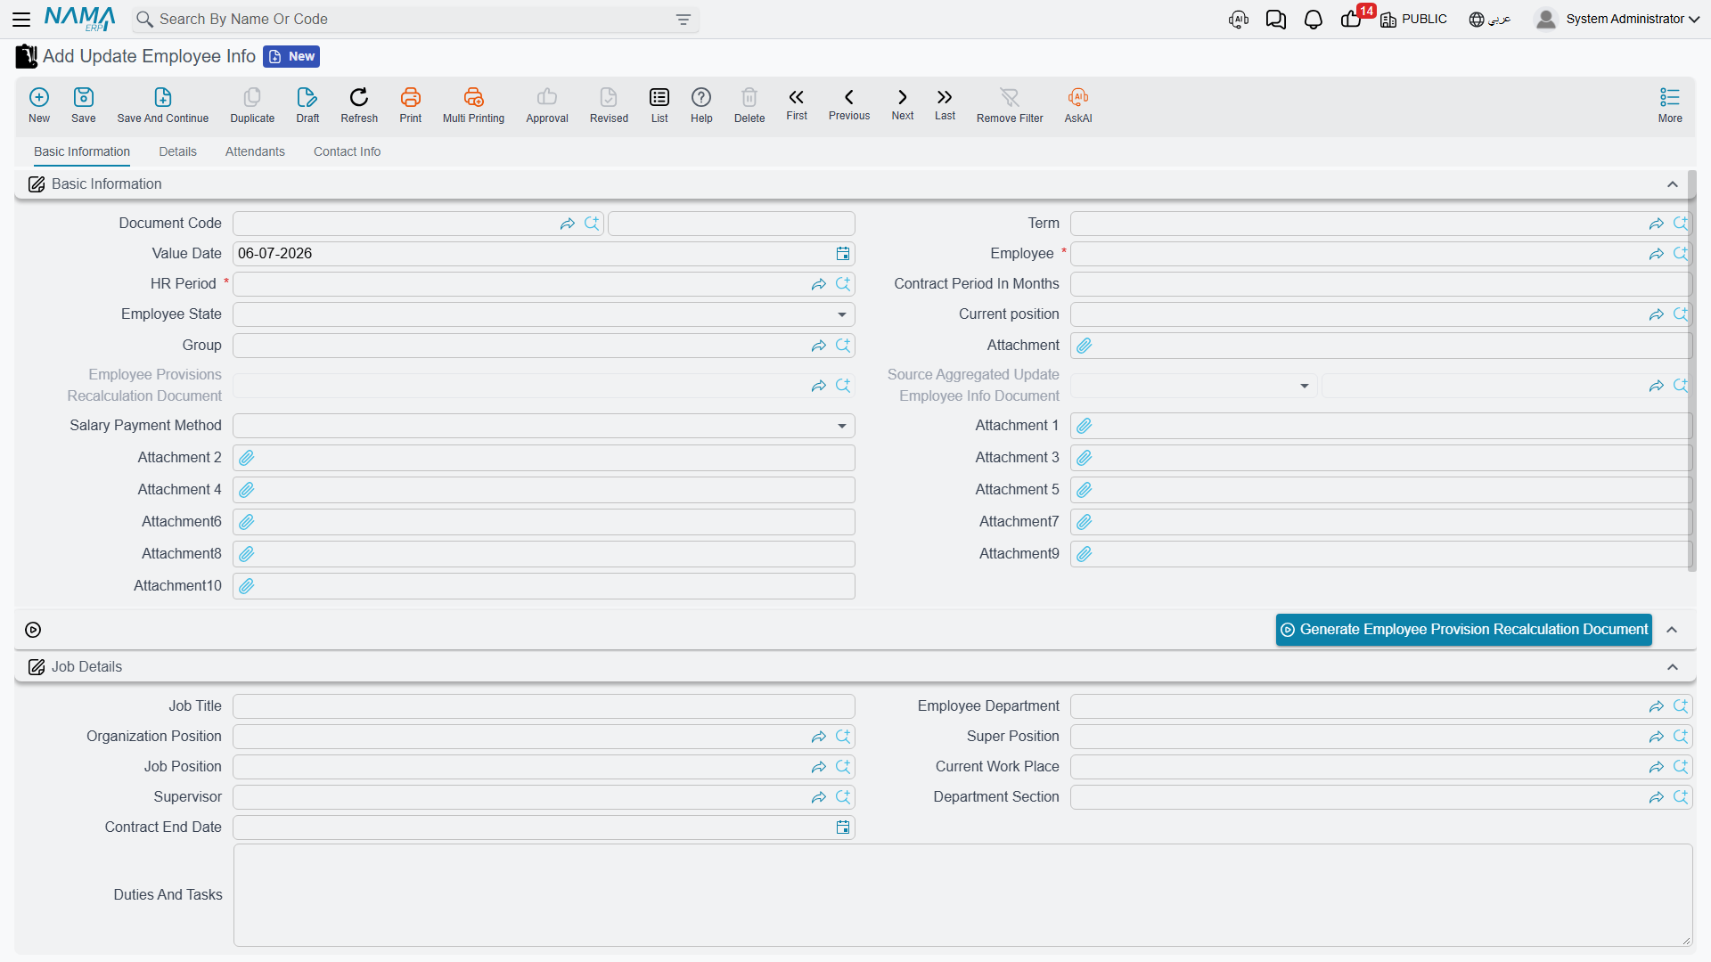Click the PUBLIC company selector
This screenshot has width=1711, height=962.
pyautogui.click(x=1414, y=20)
